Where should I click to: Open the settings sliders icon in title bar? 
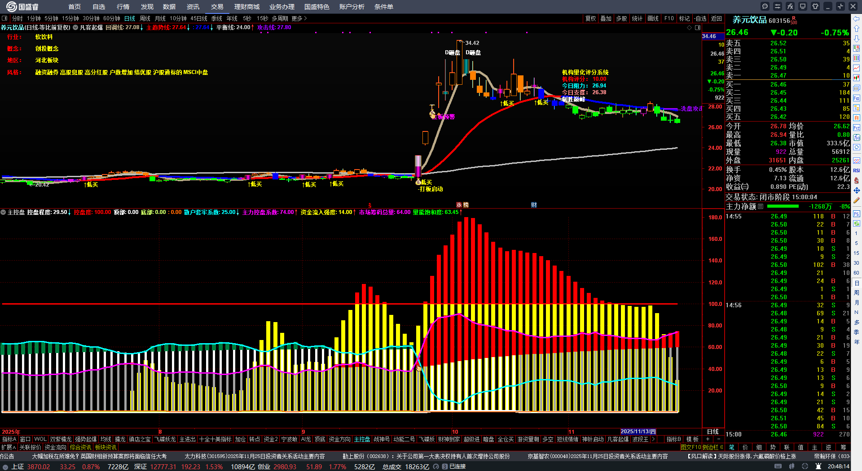point(778,6)
